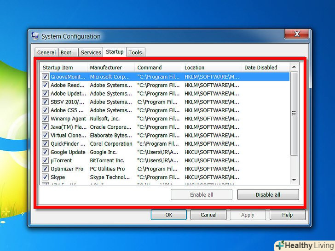
Task: Click the vertical scrollbar thumb
Action: coord(294,114)
